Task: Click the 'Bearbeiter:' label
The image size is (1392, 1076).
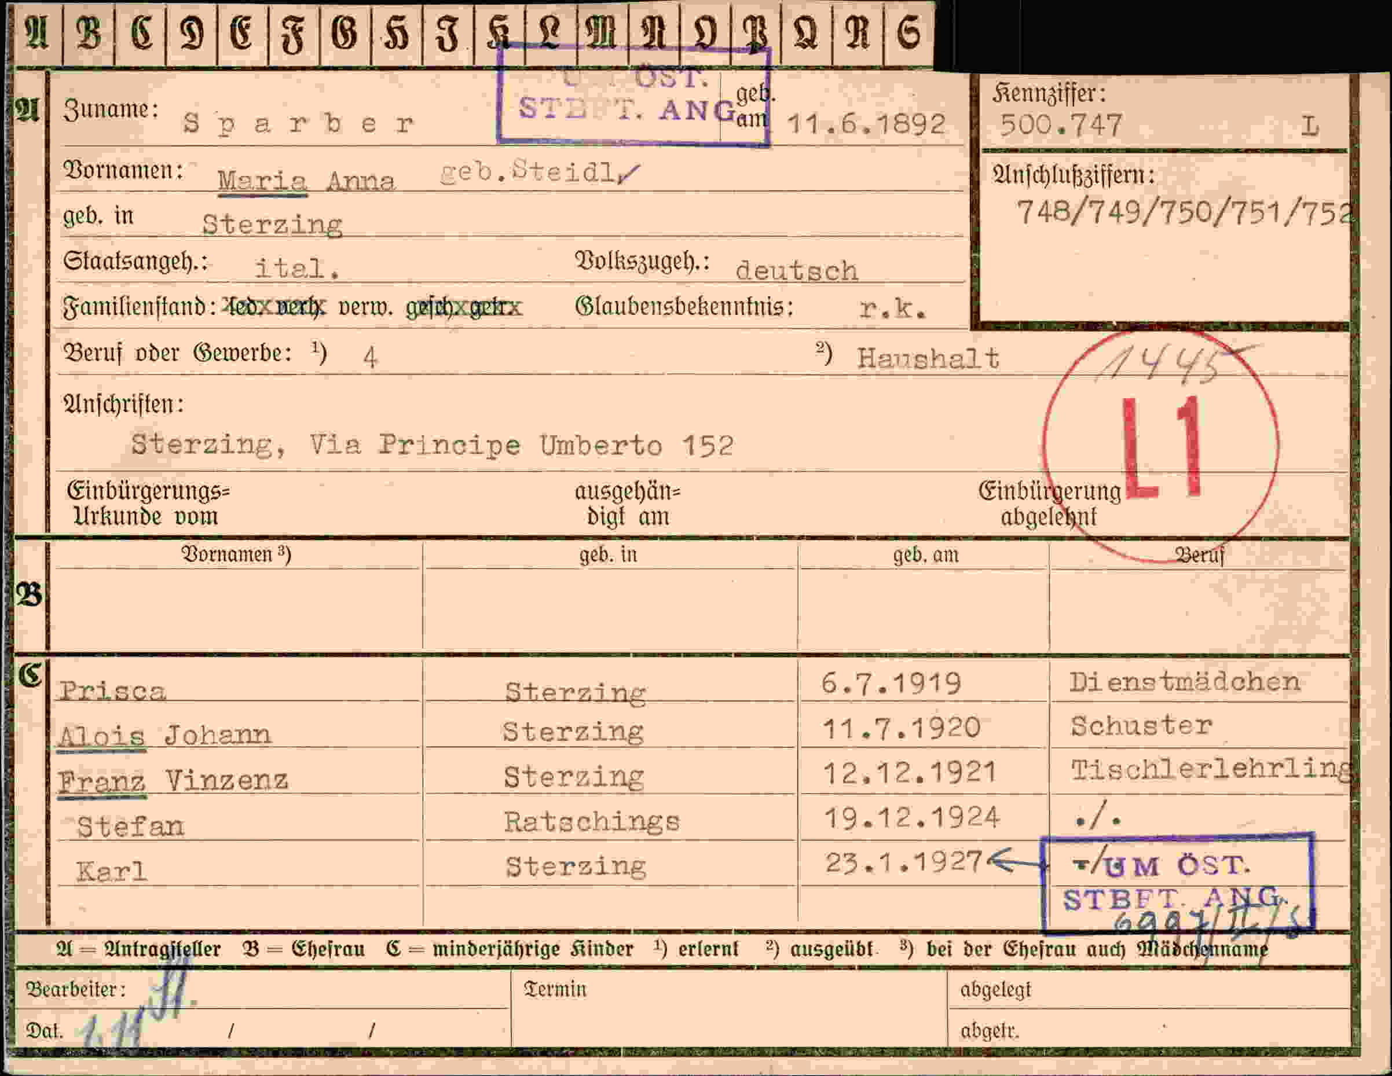Action: (x=75, y=989)
